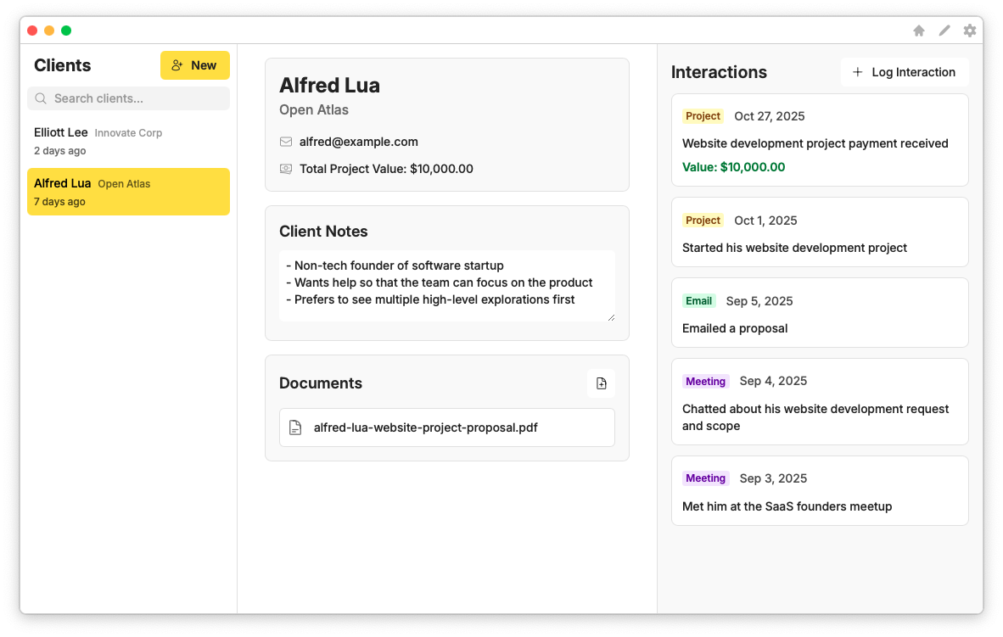This screenshot has width=1003, height=637.
Task: Click the add-document icon in Documents panel
Action: pos(601,383)
